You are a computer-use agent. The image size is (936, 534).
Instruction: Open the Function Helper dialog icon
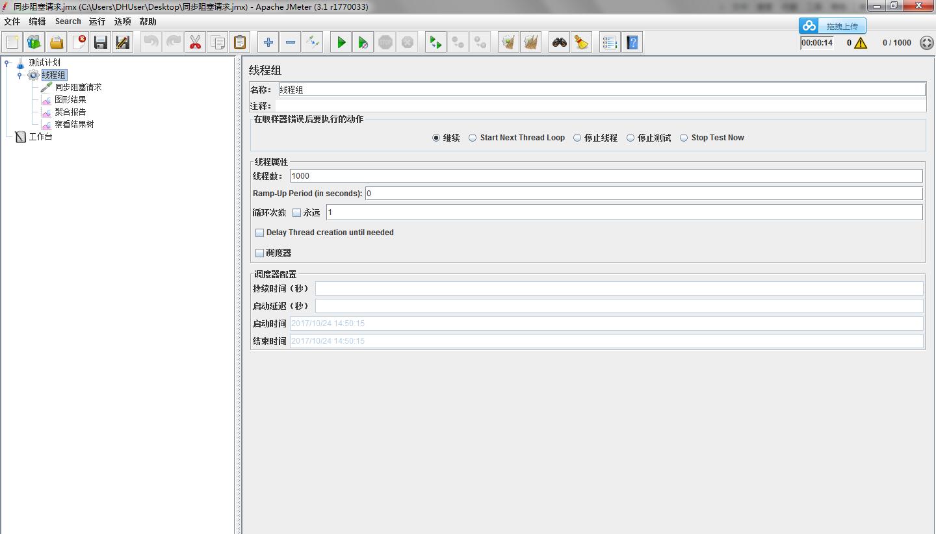coord(610,42)
